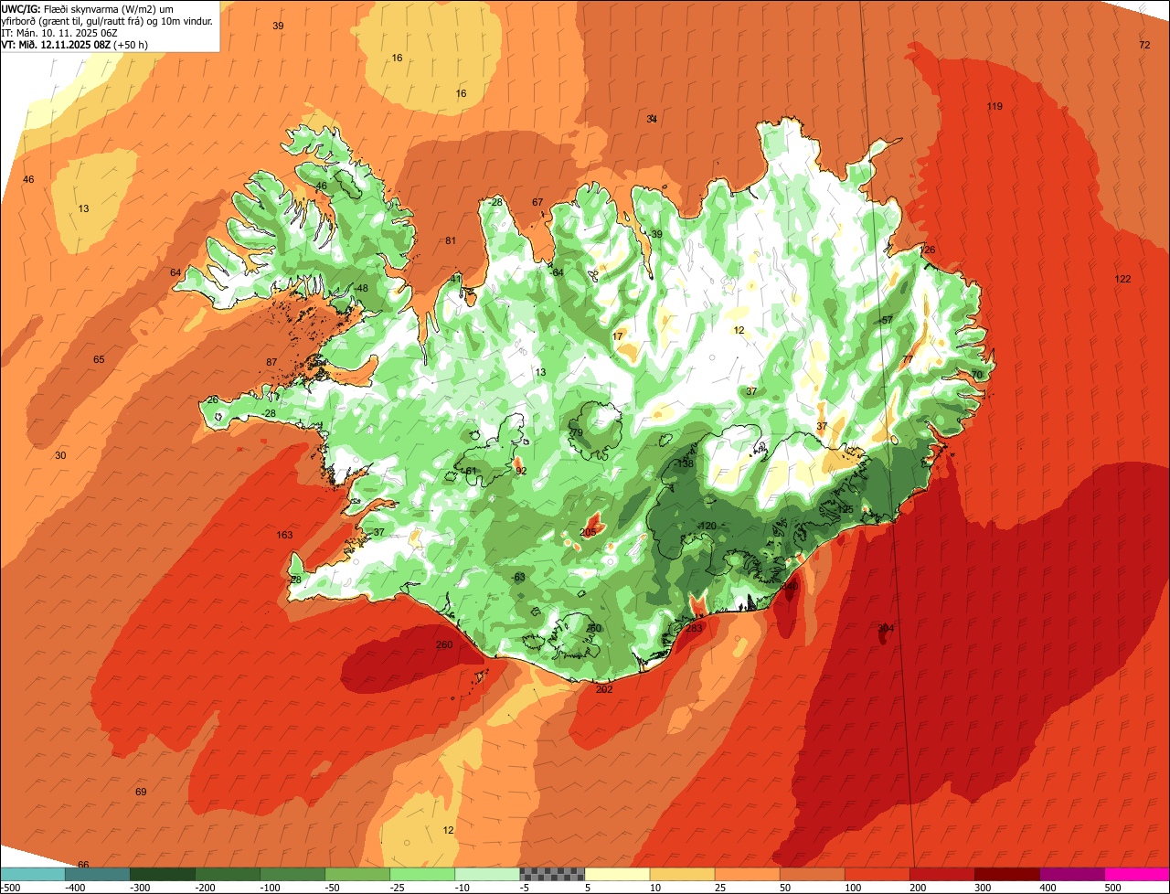Viewport: 1170px width, 894px height.
Task: Click the purple 400 to 500 legend swatch
Action: click(1071, 873)
